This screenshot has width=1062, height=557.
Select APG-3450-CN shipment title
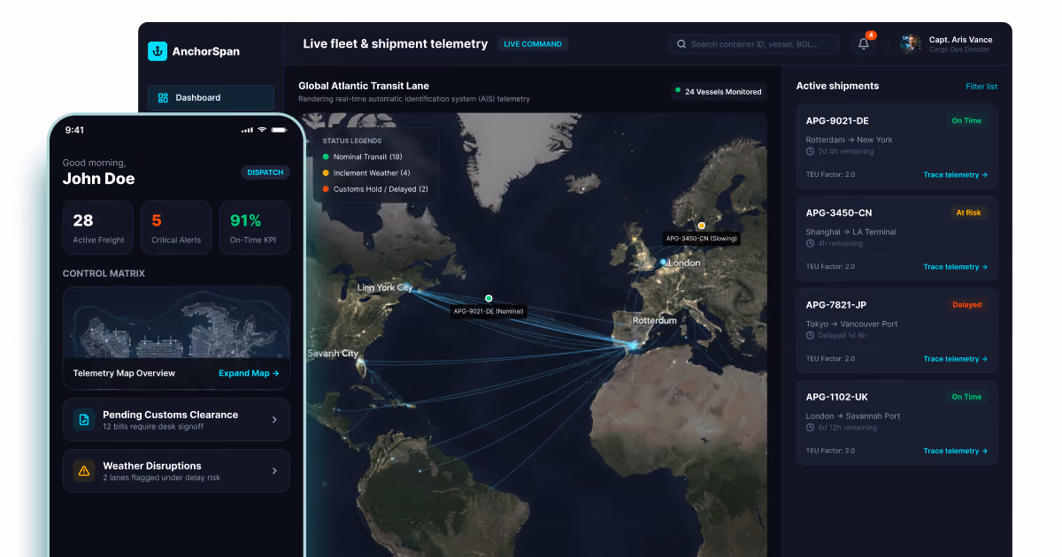[839, 213]
